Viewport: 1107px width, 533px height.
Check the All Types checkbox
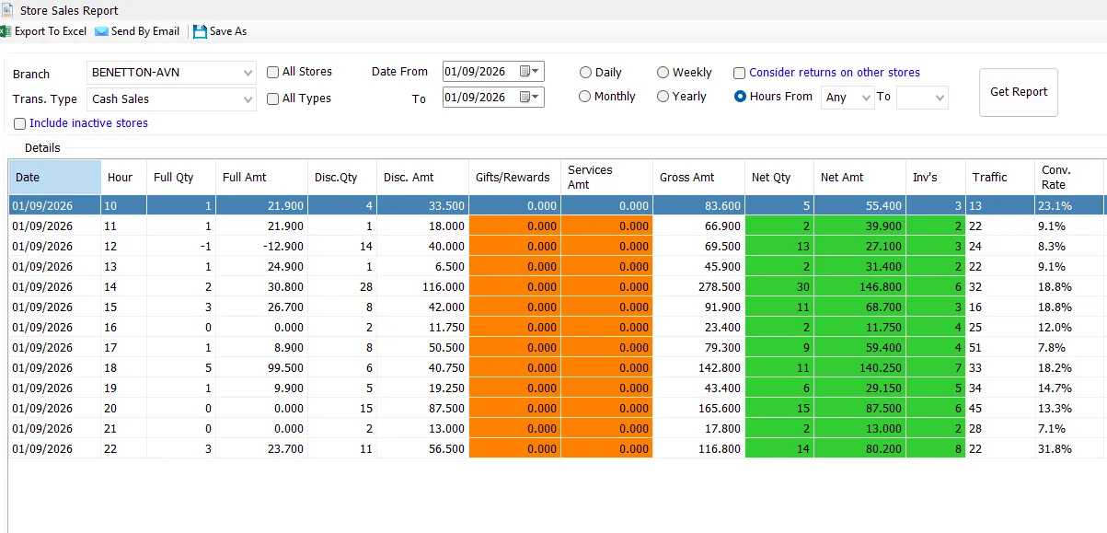[x=272, y=98]
